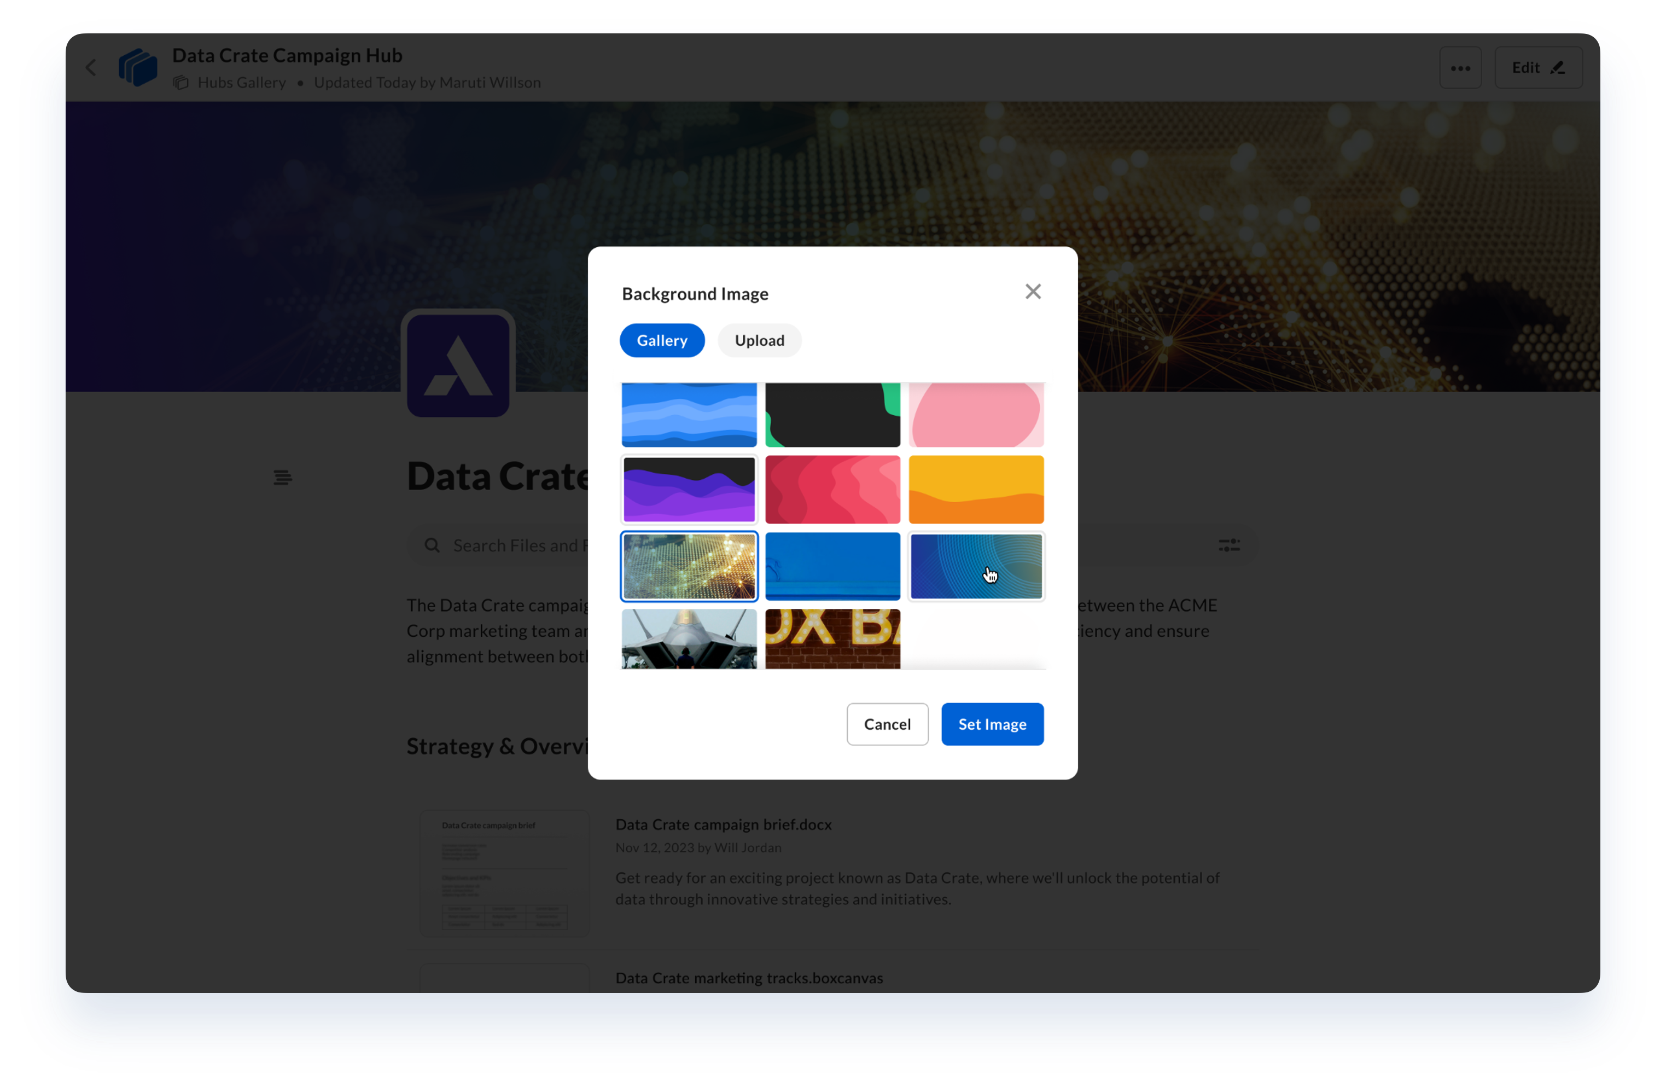Switch to the Upload tab
This screenshot has width=1666, height=1092.
(x=760, y=340)
